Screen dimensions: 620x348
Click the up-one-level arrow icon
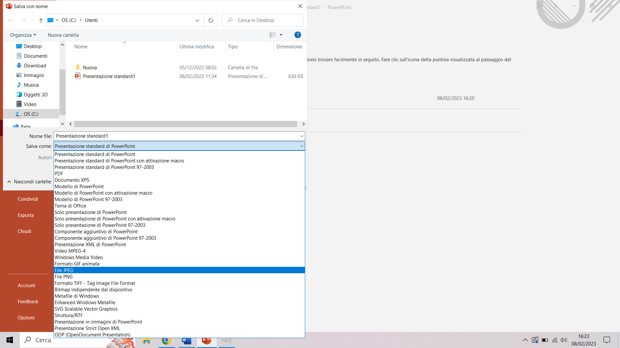[x=41, y=20]
